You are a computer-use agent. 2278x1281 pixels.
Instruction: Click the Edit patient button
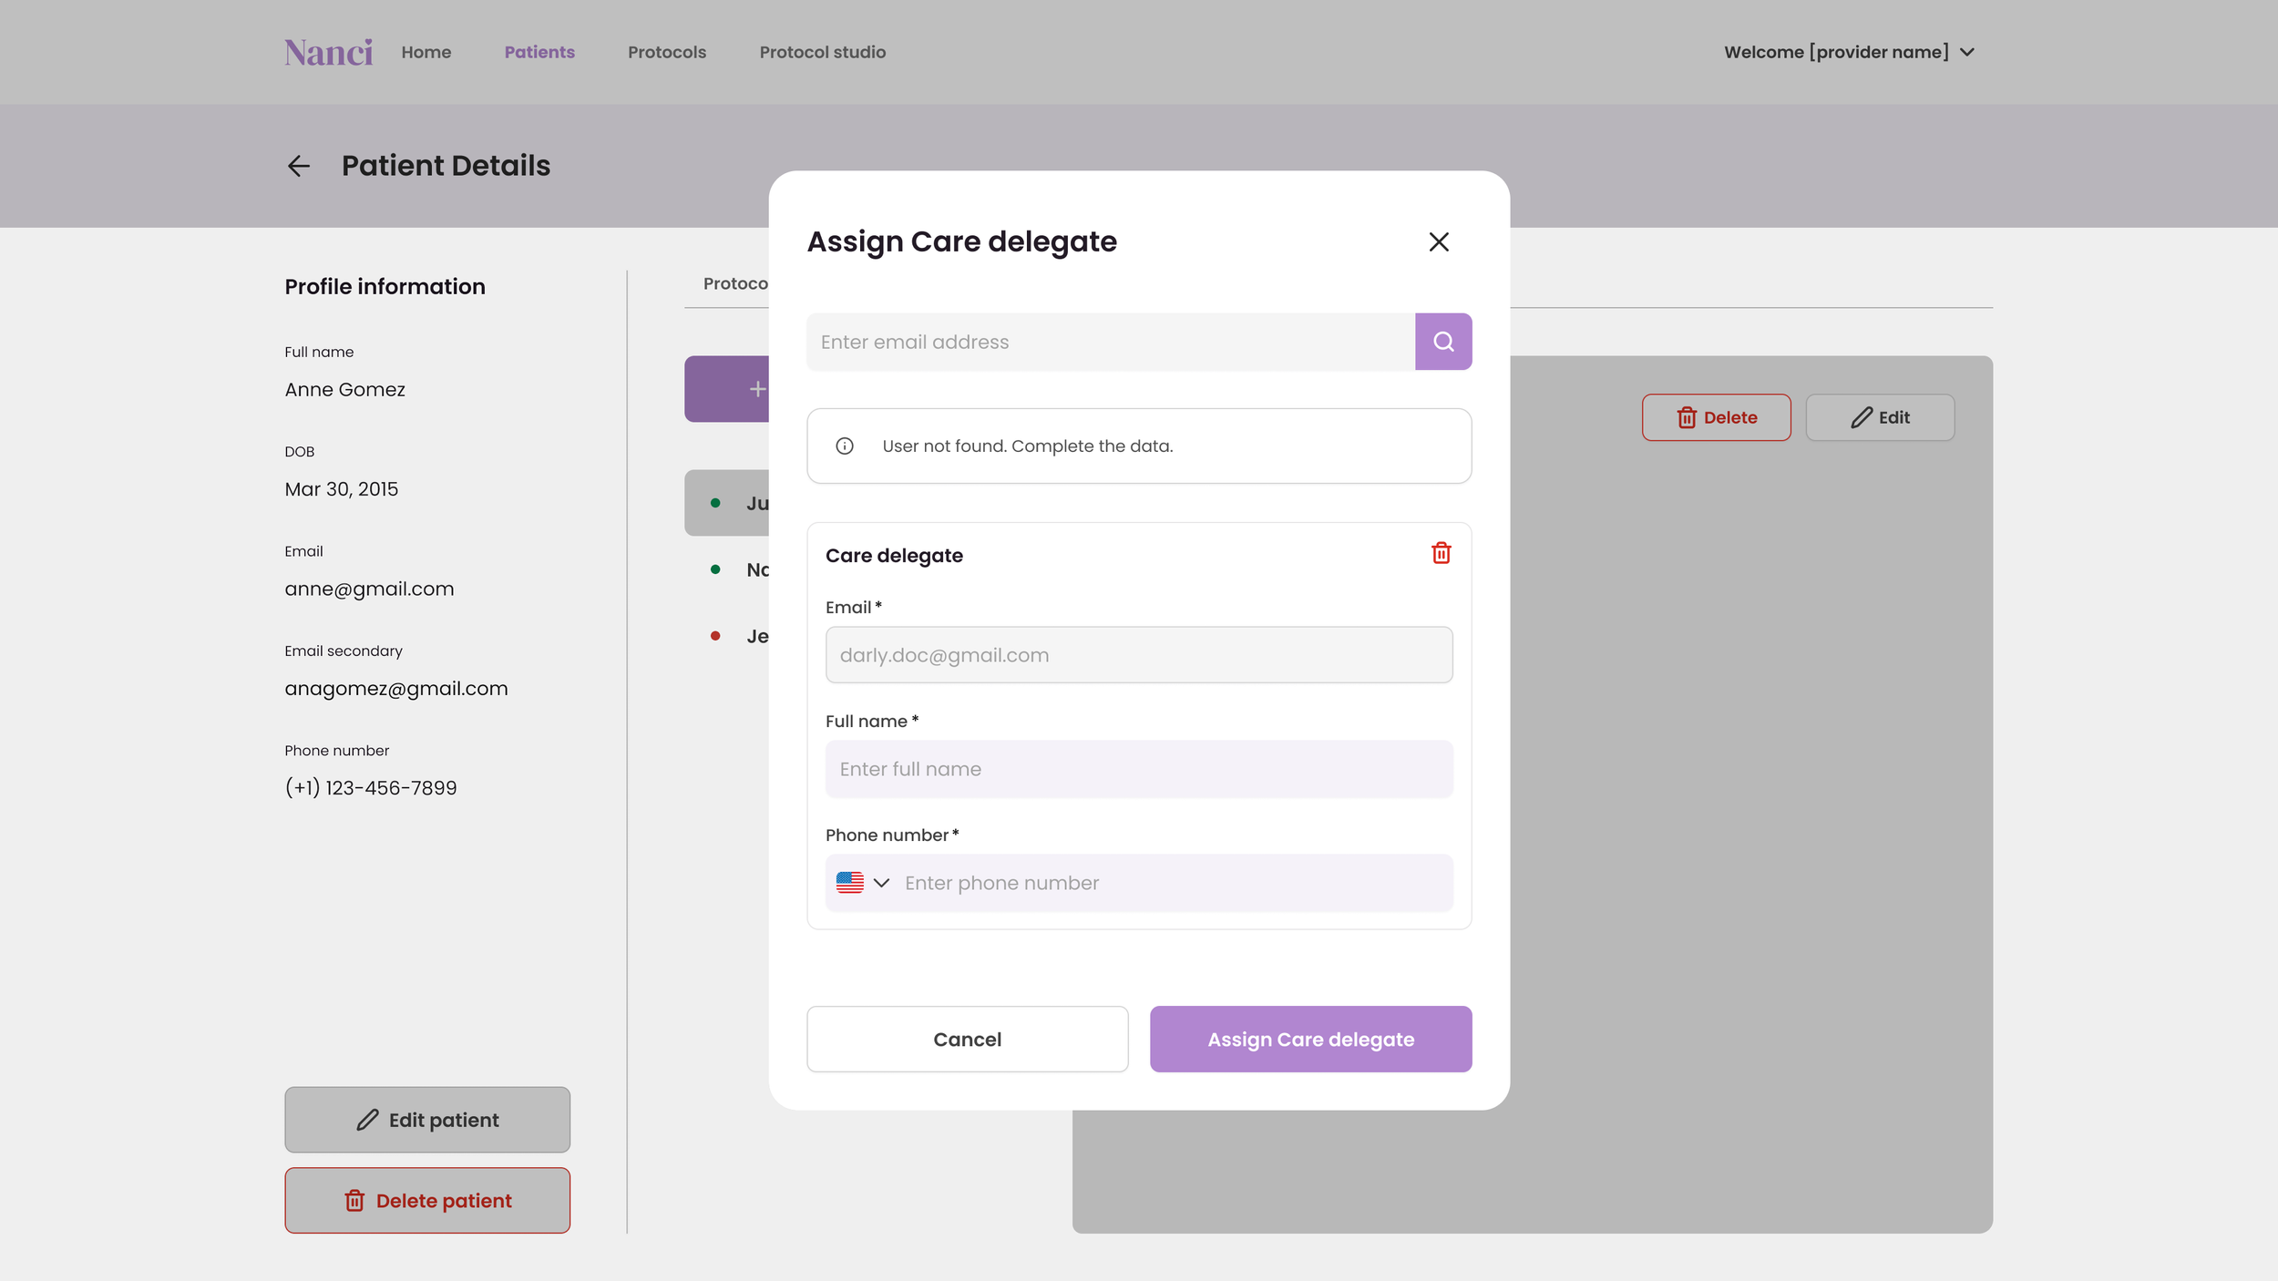[426, 1119]
